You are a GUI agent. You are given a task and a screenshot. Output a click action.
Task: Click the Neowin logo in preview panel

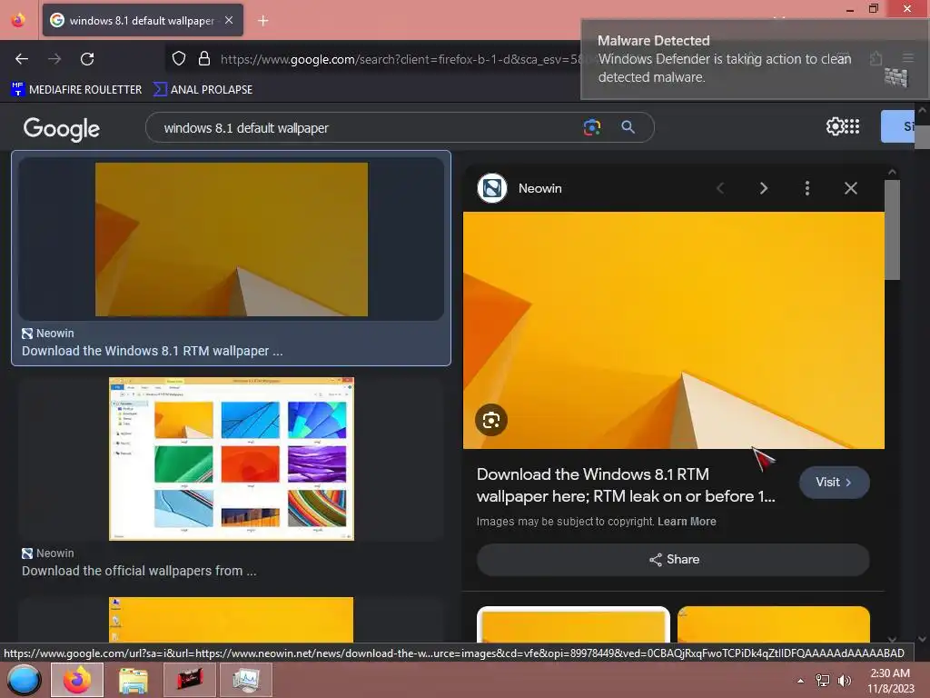point(492,188)
